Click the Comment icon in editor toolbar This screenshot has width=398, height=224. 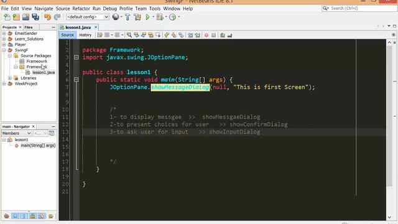coord(223,35)
